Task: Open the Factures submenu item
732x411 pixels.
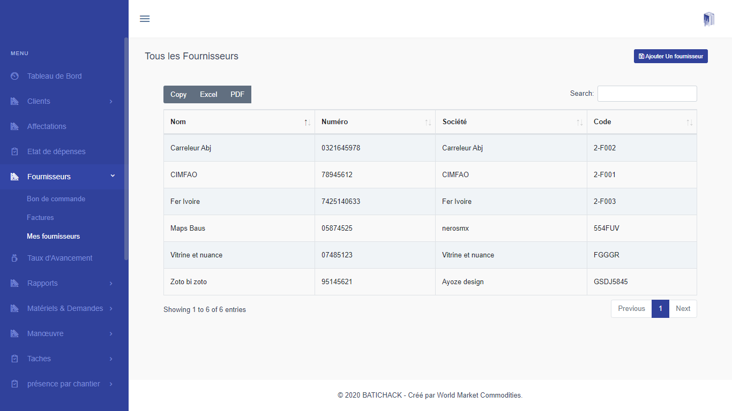Action: click(x=40, y=217)
